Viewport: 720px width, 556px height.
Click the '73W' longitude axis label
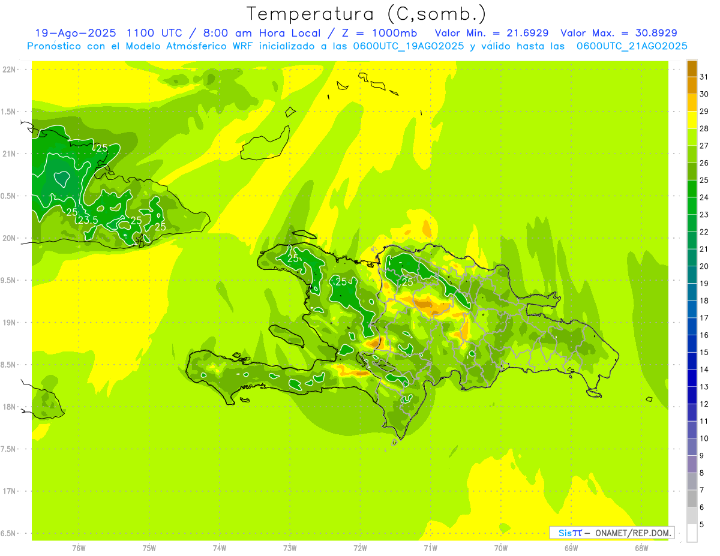(x=290, y=548)
